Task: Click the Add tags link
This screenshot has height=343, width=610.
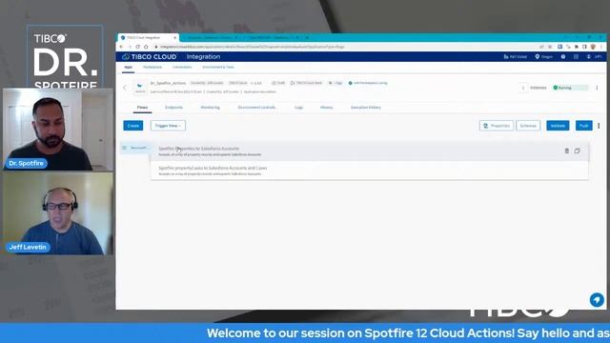Action: 335,83
